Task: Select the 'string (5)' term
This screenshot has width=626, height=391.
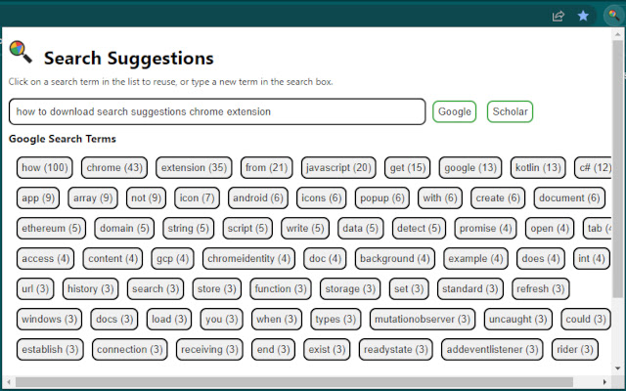Action: click(x=188, y=228)
